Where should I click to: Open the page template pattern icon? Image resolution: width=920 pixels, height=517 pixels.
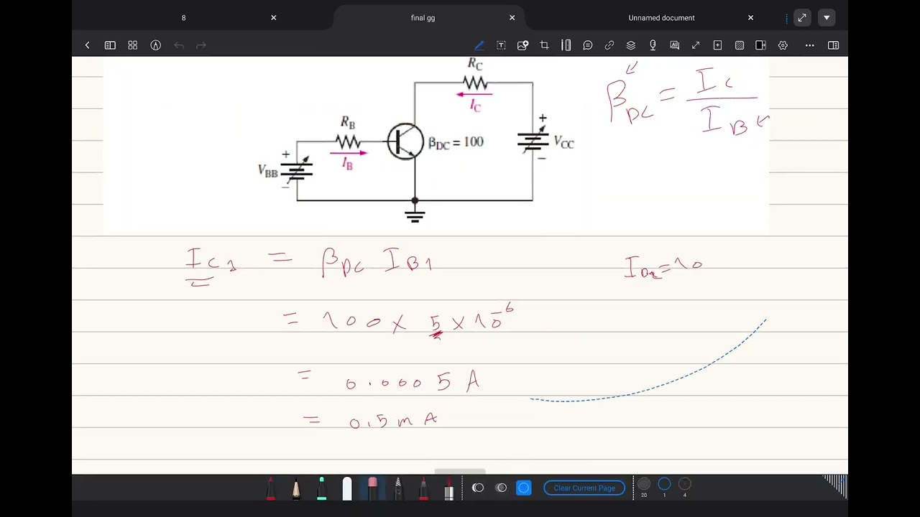[739, 45]
